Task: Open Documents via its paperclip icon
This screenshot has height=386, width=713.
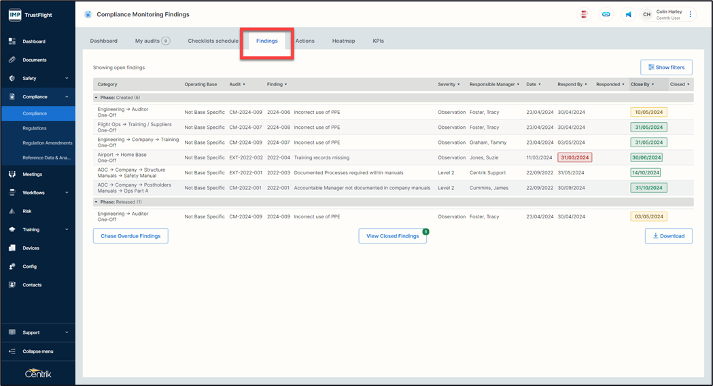Action: tap(12, 60)
